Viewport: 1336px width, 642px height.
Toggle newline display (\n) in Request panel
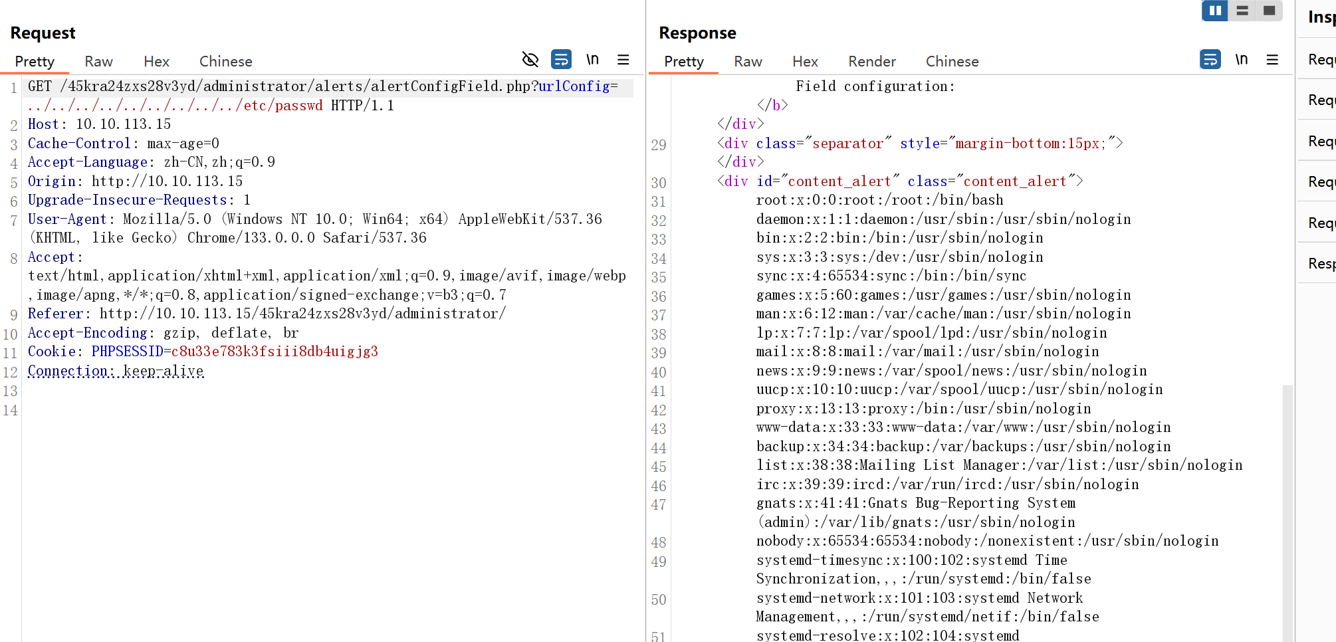pyautogui.click(x=592, y=60)
